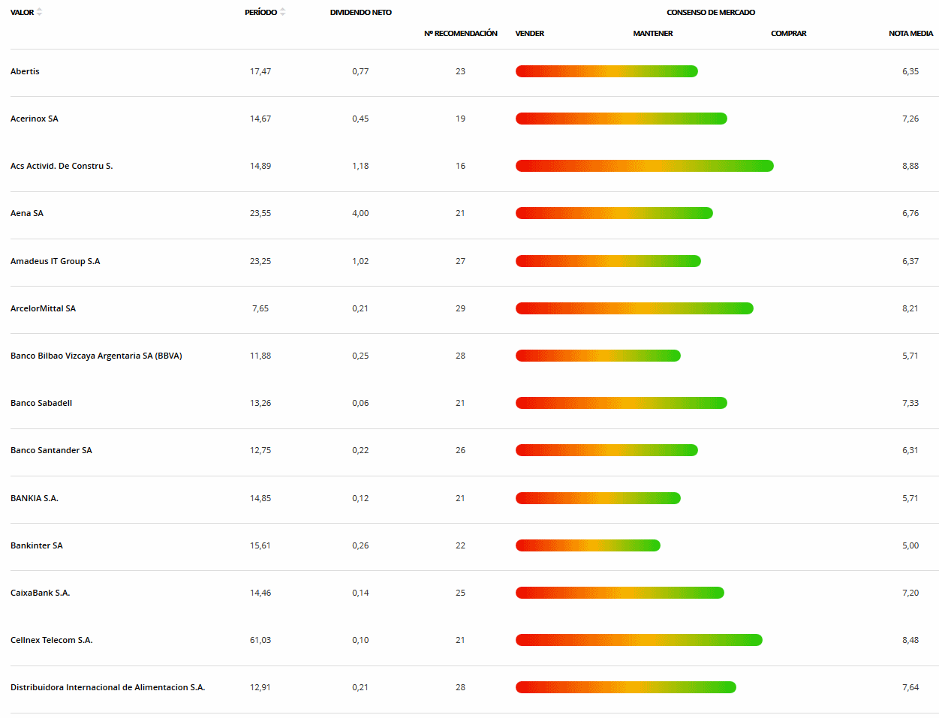
Task: Click the Amadeus IT Group consensus bar
Action: (x=608, y=261)
